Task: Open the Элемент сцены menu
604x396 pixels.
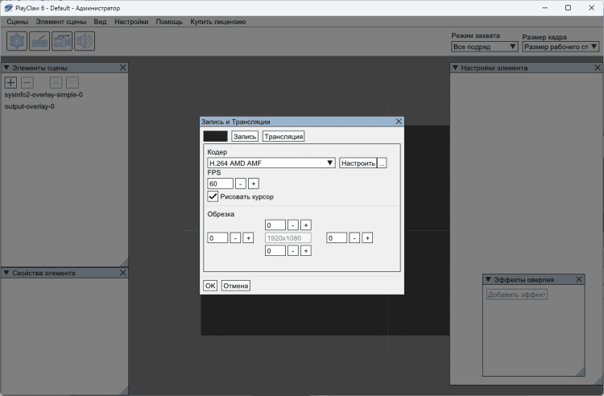Action: point(61,22)
